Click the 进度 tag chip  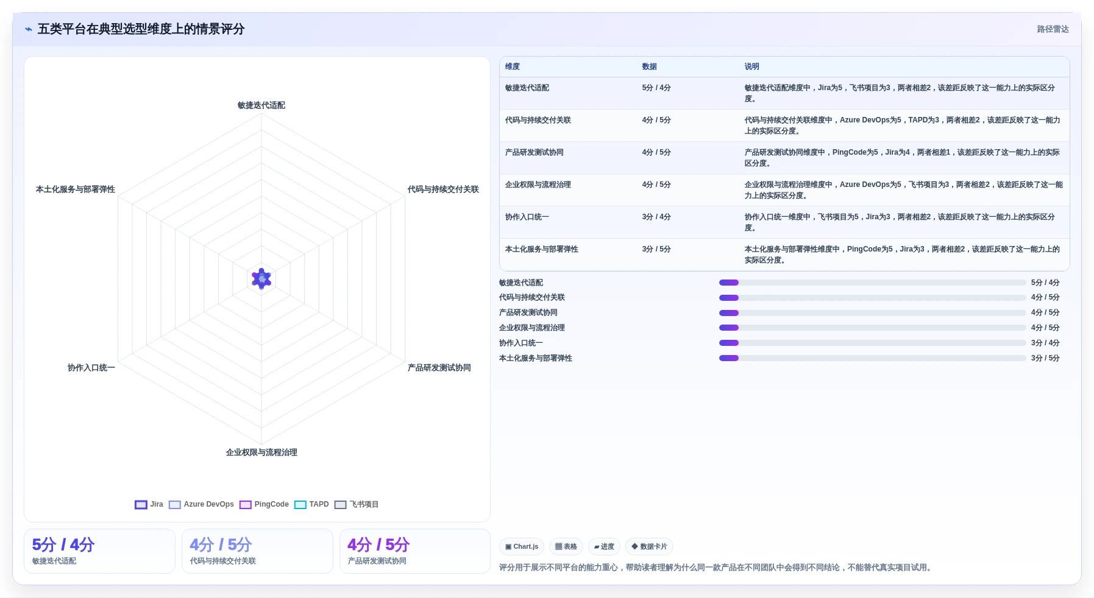604,547
